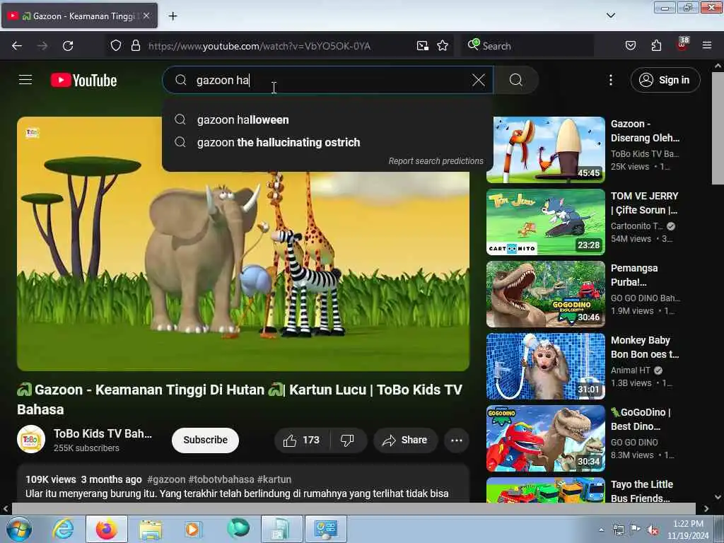Click the extension badge showing 38
This screenshot has width=724, height=543.
(x=682, y=44)
